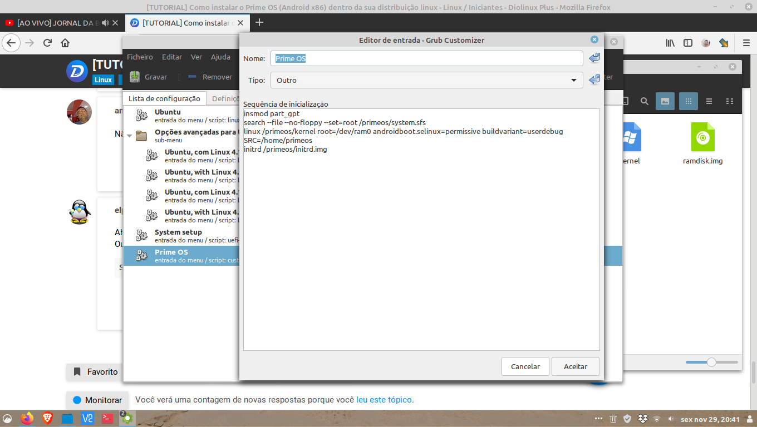Switch to the Definições tab
The height and width of the screenshot is (427, 757).
coord(224,98)
